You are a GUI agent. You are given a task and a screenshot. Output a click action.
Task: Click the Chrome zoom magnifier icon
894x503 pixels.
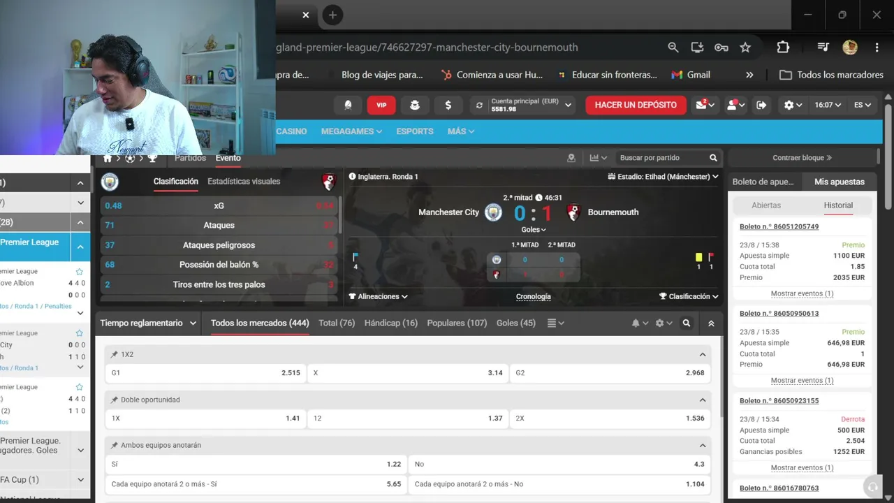pyautogui.click(x=673, y=48)
